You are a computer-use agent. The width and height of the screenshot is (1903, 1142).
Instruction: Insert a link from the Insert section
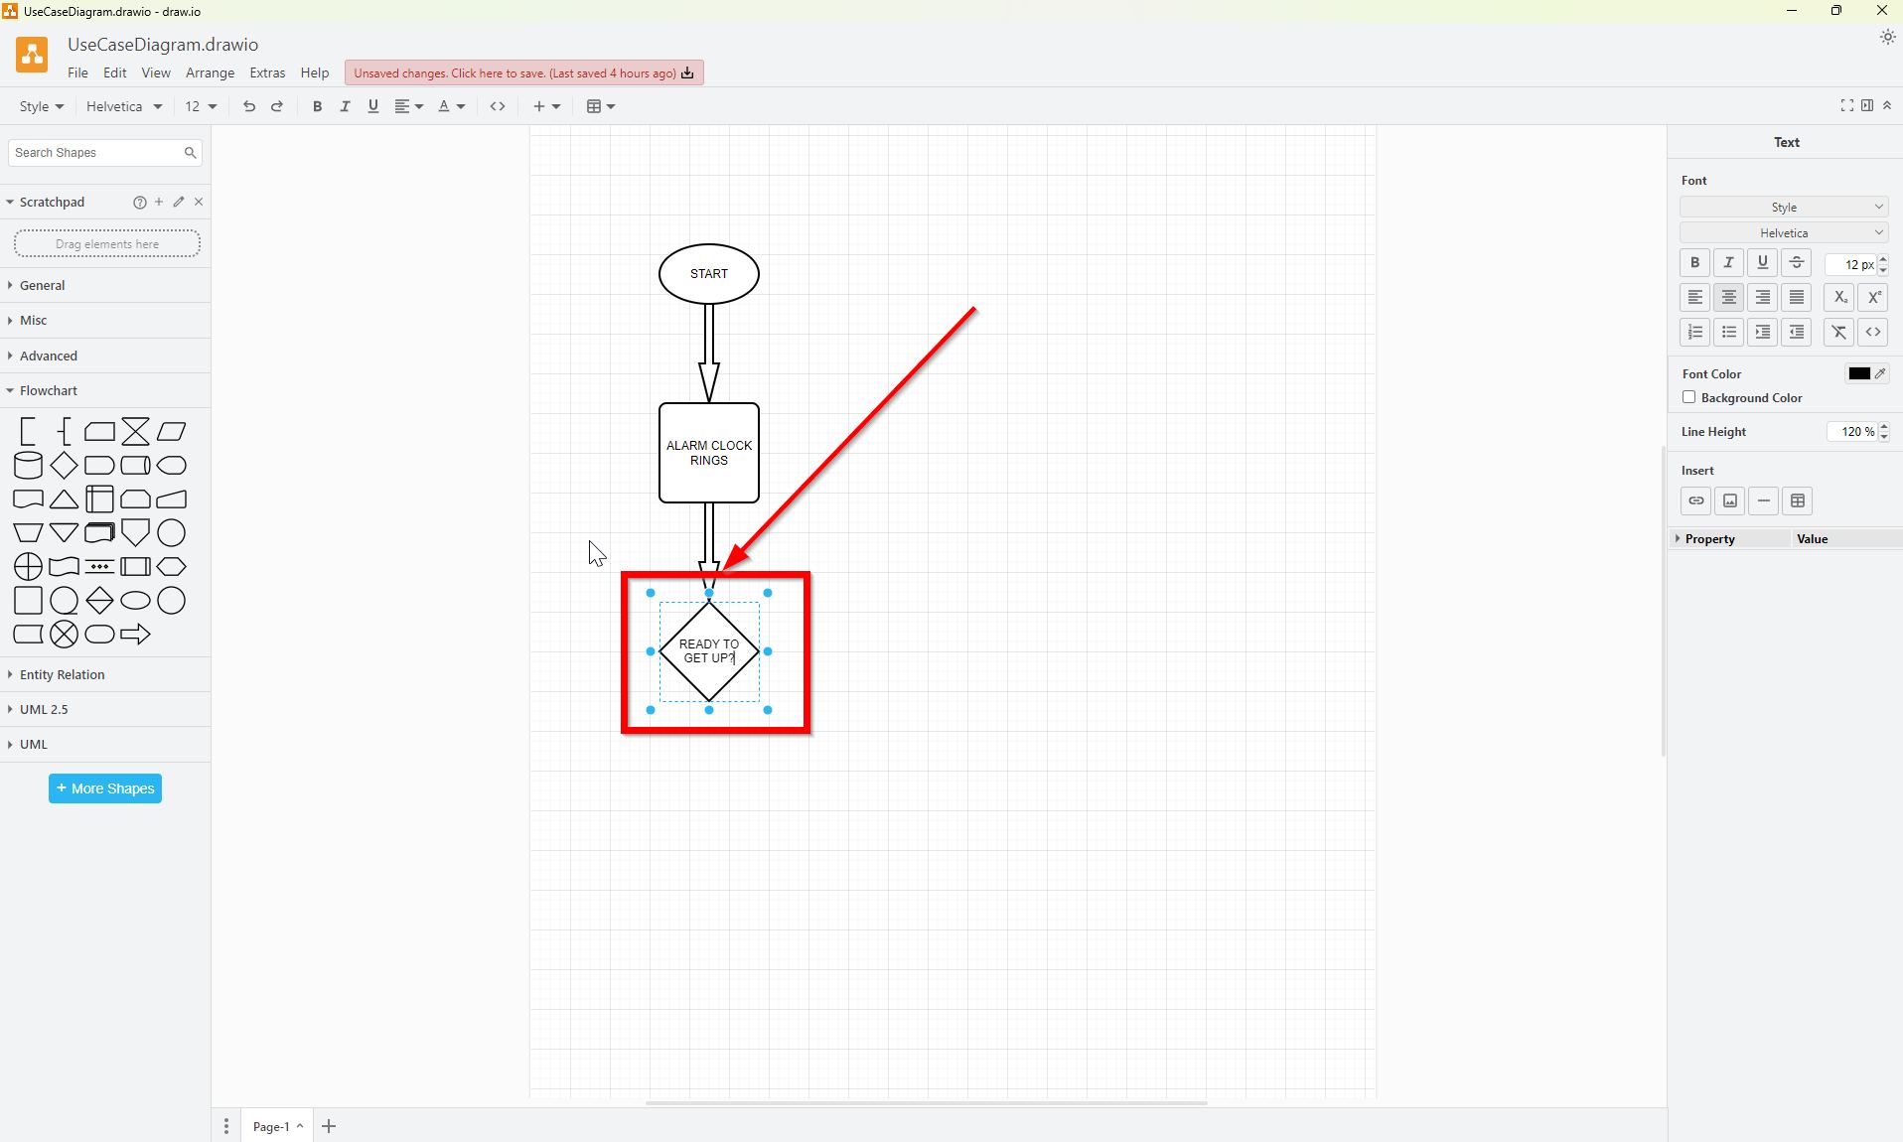pos(1695,500)
